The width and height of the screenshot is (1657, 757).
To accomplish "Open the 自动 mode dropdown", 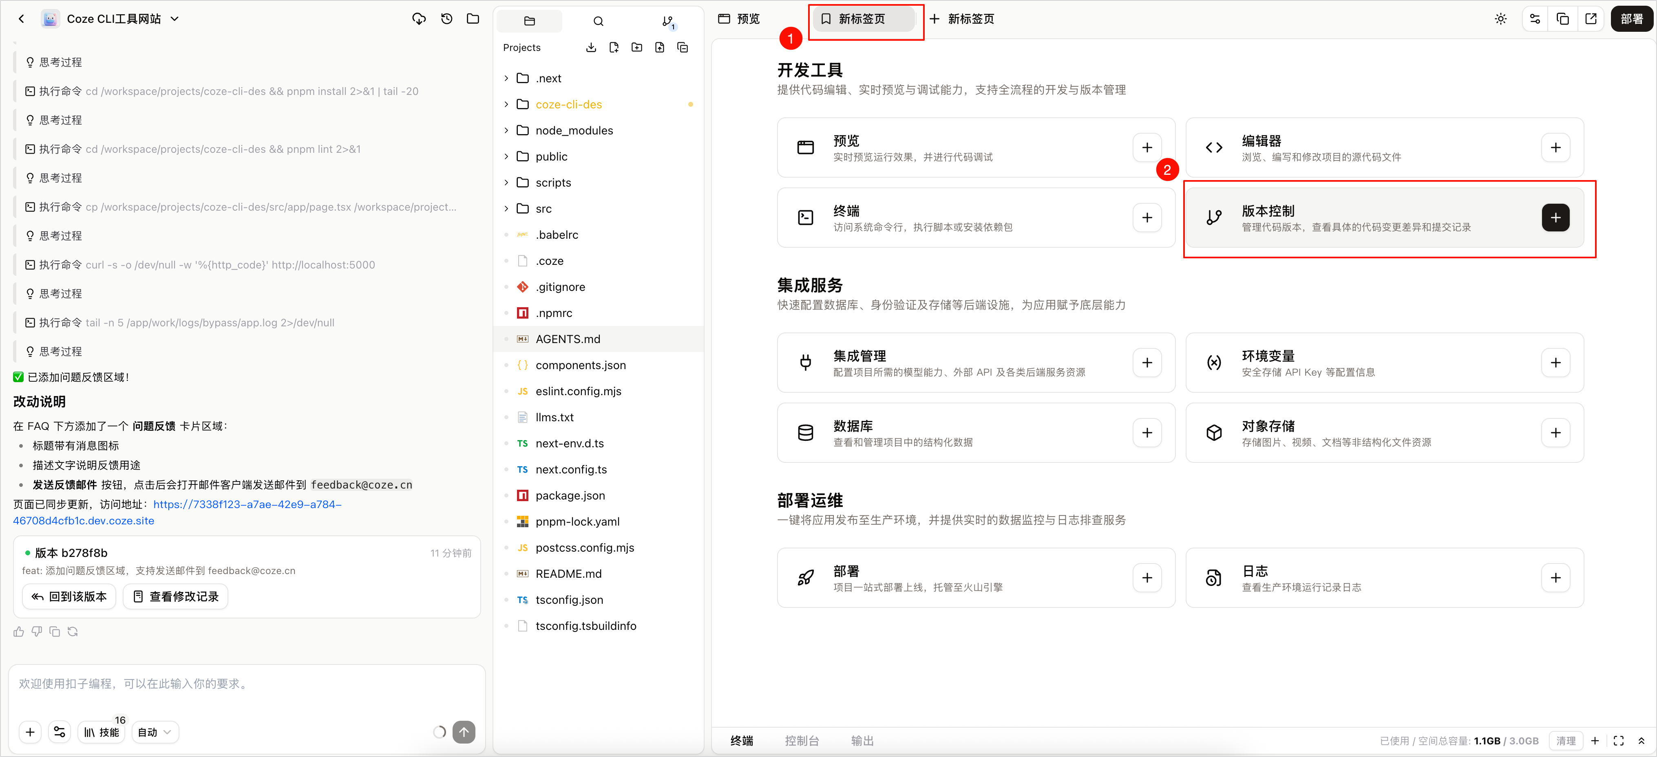I will [x=155, y=732].
